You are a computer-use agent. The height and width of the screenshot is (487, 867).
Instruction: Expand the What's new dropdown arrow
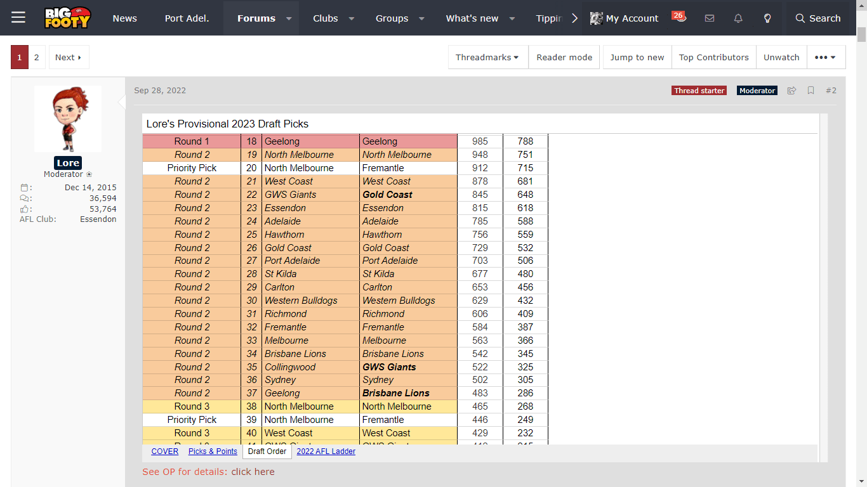(x=512, y=18)
